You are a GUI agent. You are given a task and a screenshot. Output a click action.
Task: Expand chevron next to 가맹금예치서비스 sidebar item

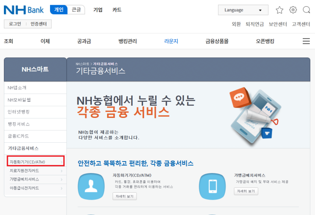click(62, 180)
